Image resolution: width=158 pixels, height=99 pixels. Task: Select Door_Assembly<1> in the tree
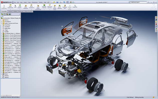pos(13,54)
